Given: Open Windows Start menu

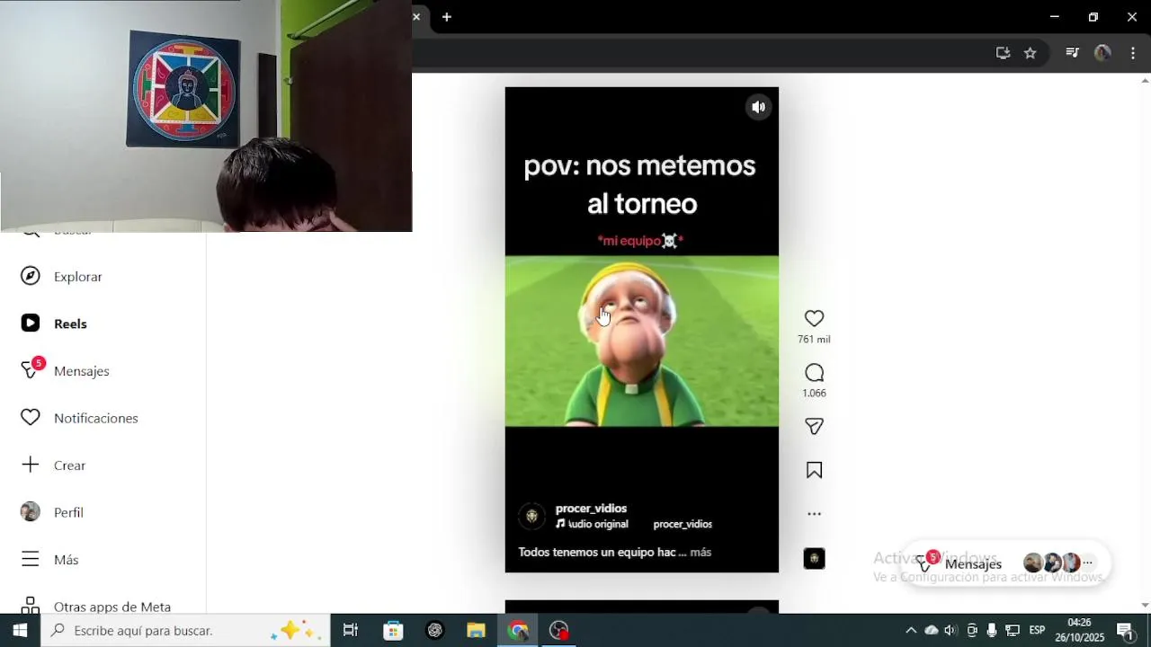Looking at the screenshot, I should point(20,631).
